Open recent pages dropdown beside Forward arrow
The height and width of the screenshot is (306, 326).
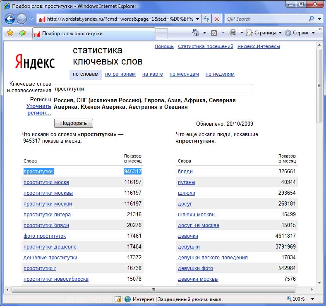(x=31, y=19)
